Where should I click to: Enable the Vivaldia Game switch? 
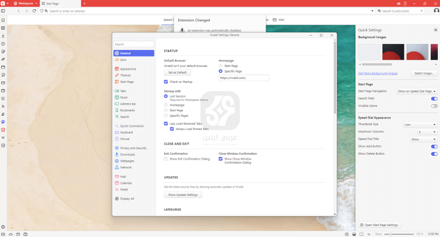click(x=434, y=106)
